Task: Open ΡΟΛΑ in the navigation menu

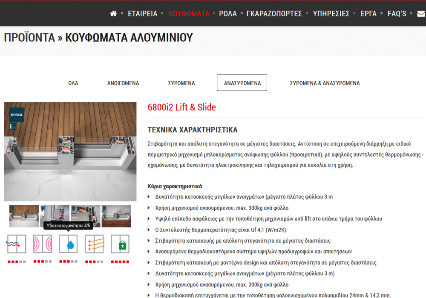Action: pyautogui.click(x=228, y=14)
